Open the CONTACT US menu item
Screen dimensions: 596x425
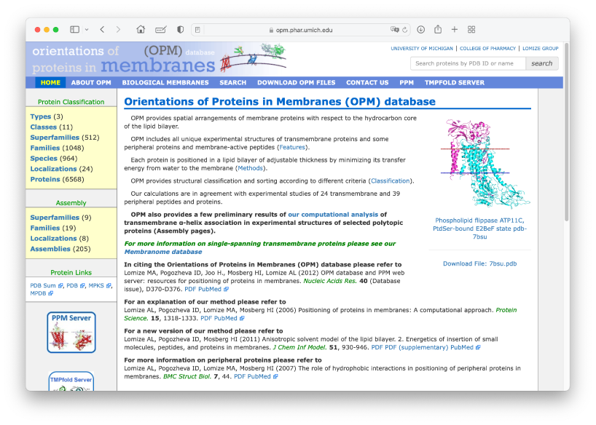[x=367, y=82]
